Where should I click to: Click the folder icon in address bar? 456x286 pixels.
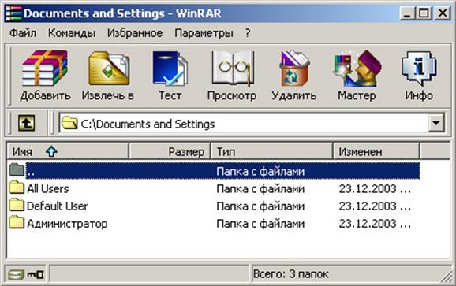[x=69, y=123]
